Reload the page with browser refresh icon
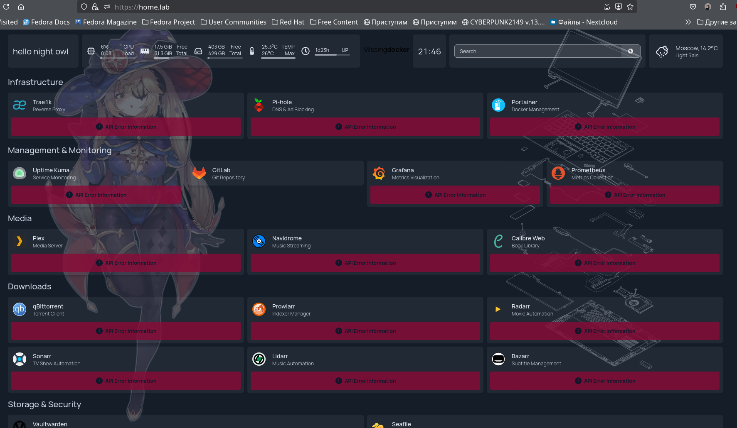Screen dimensions: 737x428 point(6,7)
